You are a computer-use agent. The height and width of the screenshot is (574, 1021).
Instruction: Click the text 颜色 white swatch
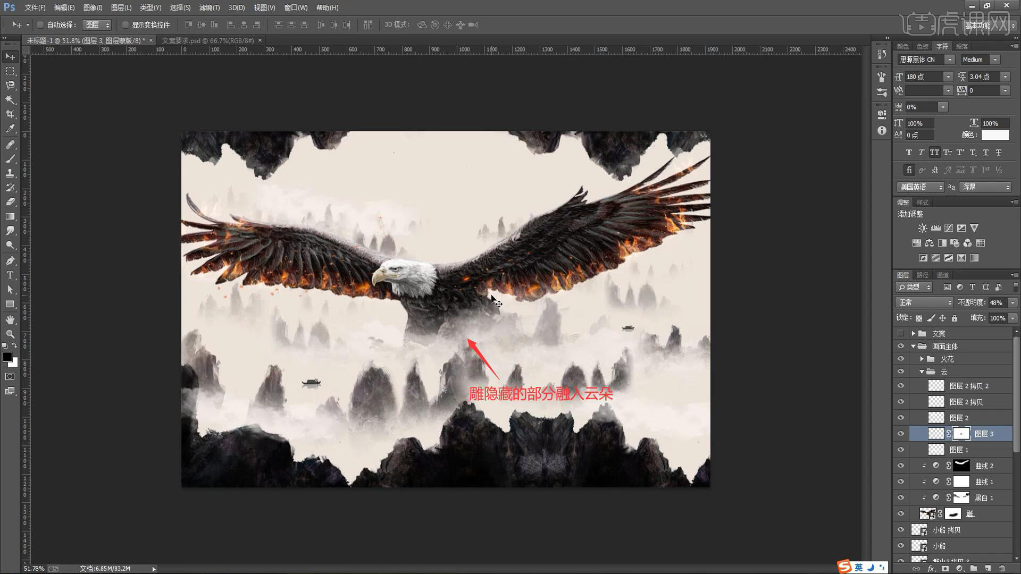pyautogui.click(x=995, y=135)
